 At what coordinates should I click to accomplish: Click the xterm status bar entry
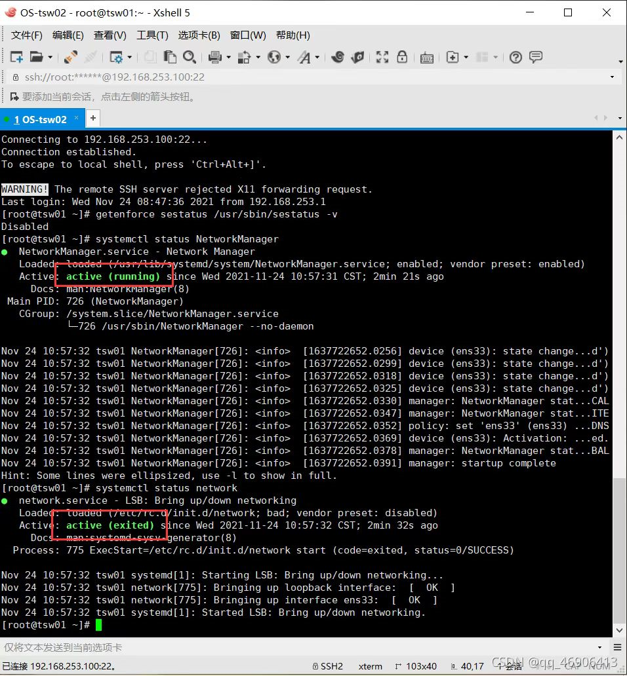(x=371, y=666)
